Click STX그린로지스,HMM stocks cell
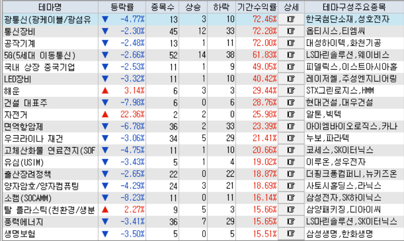 [340, 91]
